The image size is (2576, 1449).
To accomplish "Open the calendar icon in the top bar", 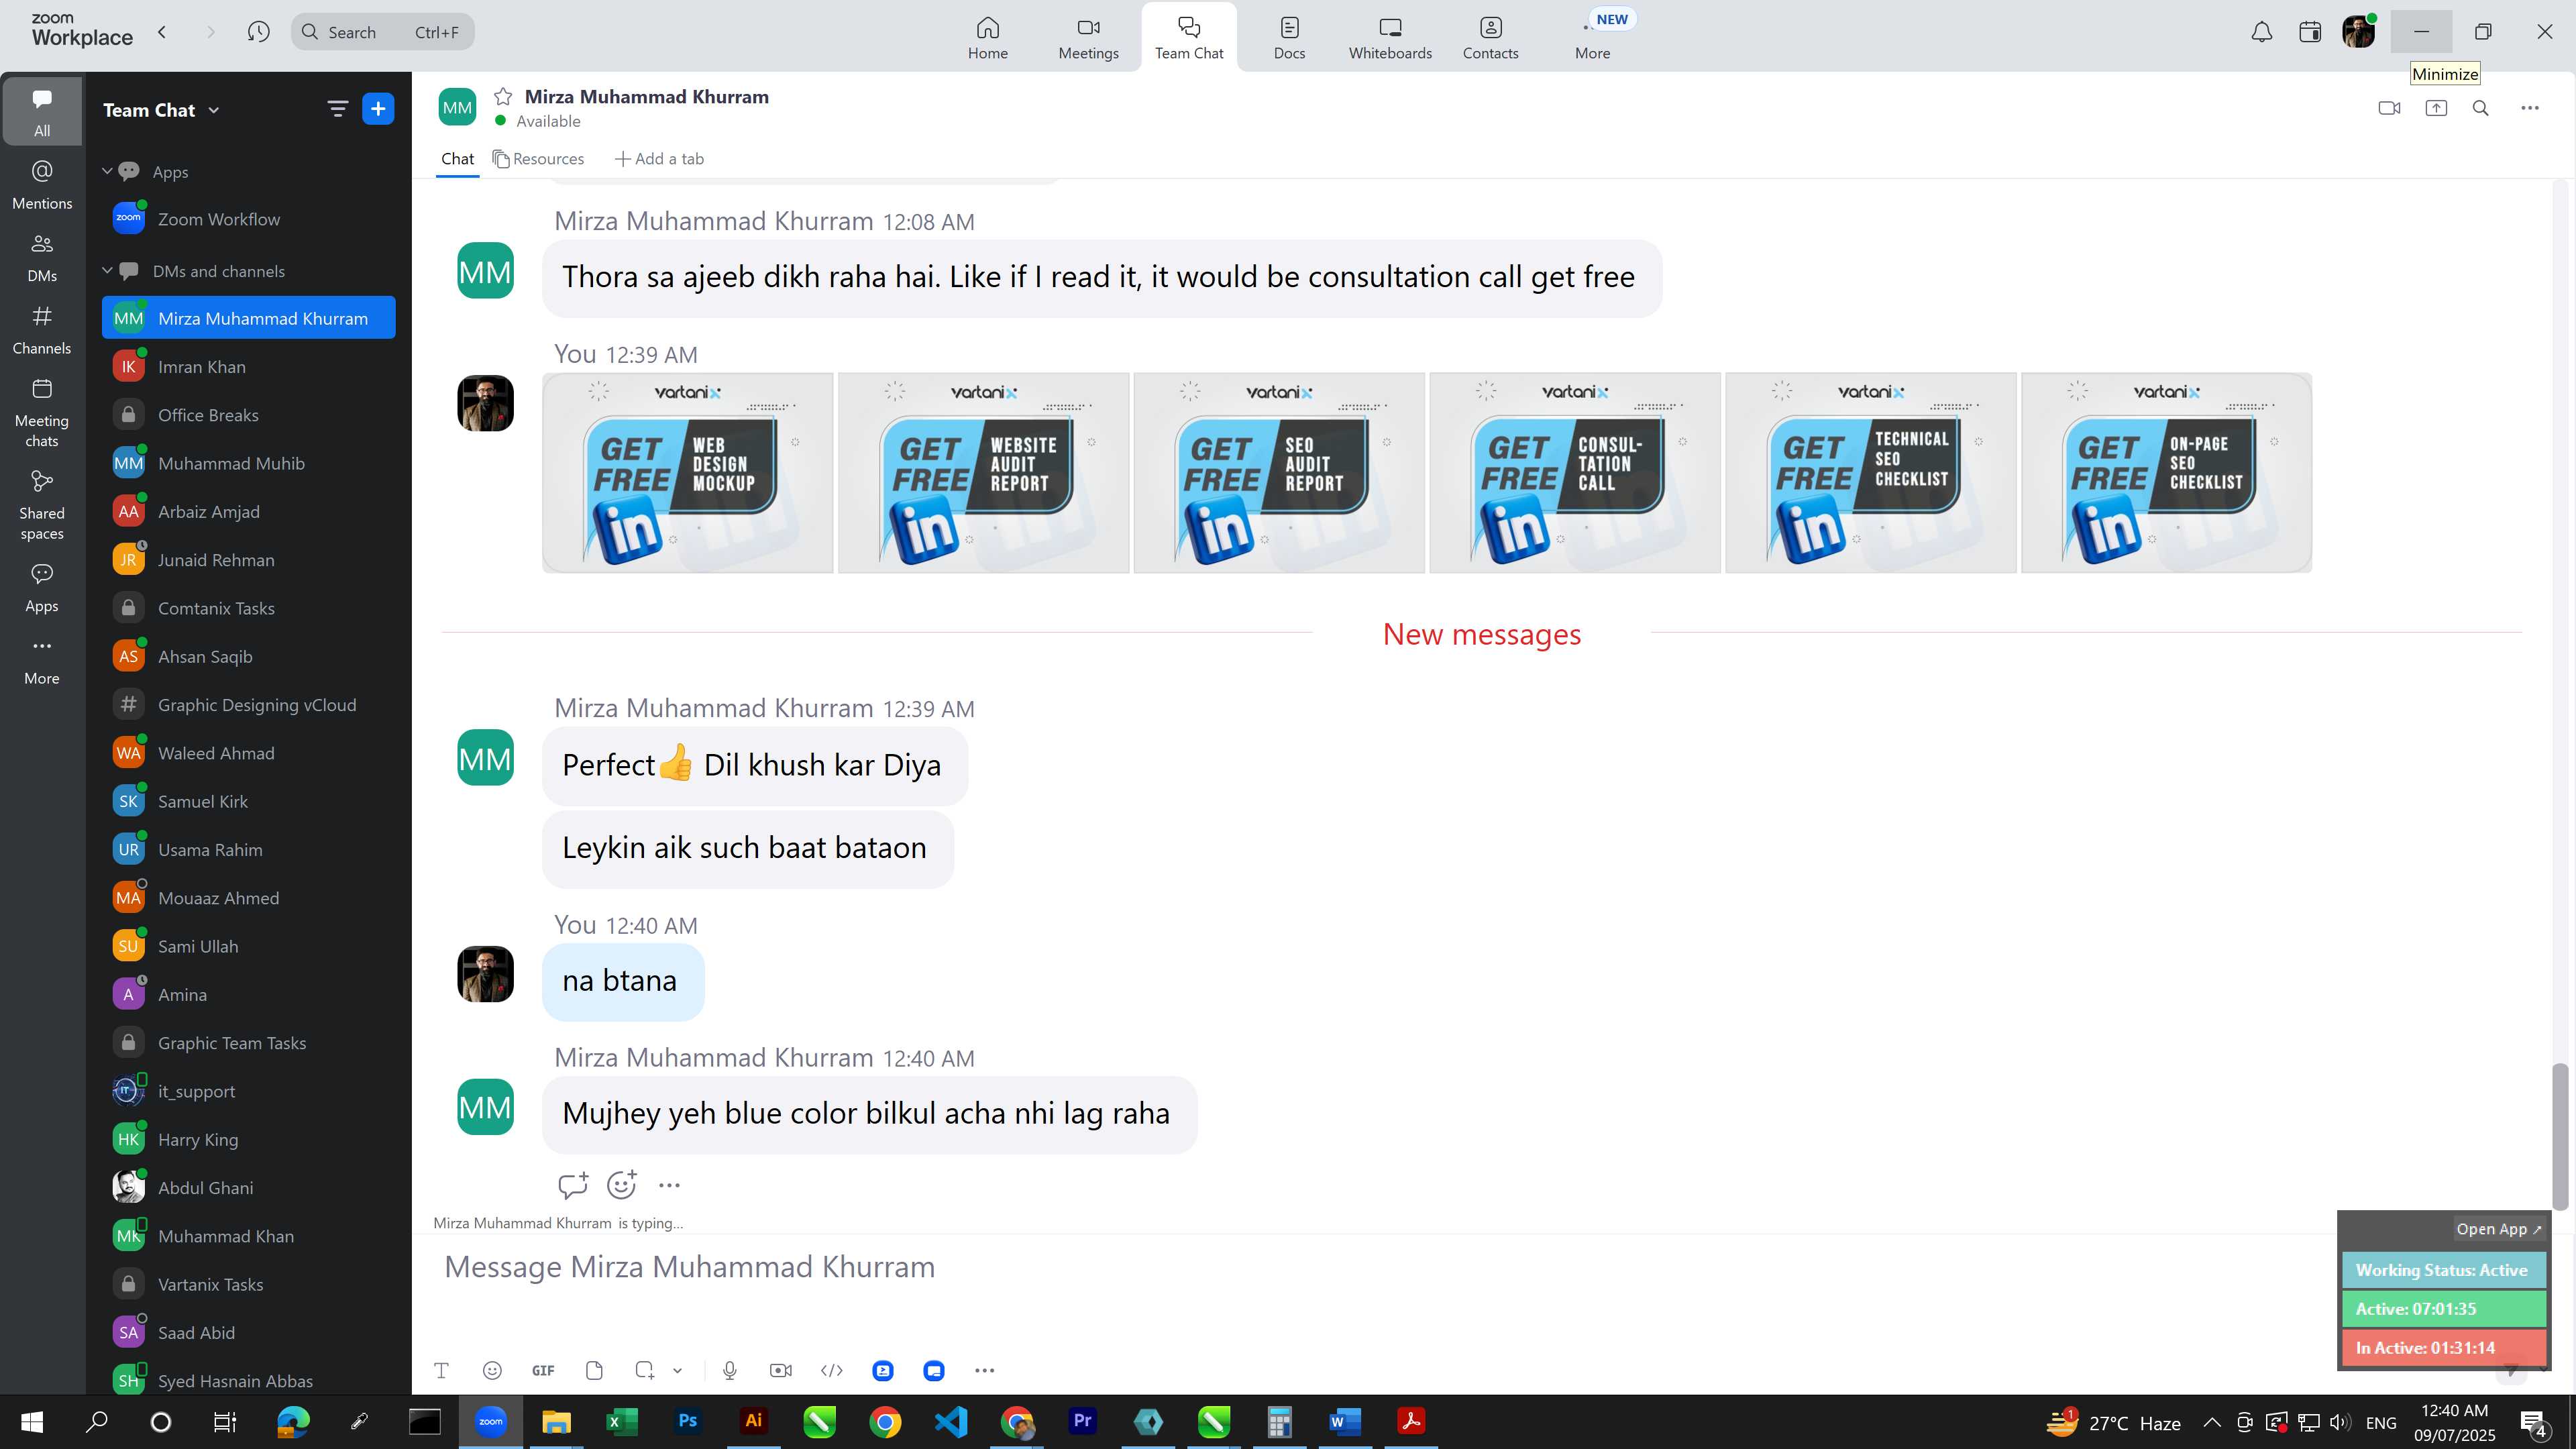I will click(x=2310, y=32).
